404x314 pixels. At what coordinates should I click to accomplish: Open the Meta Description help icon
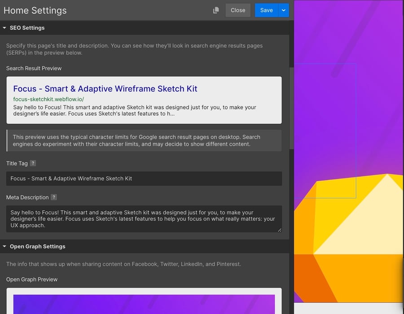[x=53, y=197]
